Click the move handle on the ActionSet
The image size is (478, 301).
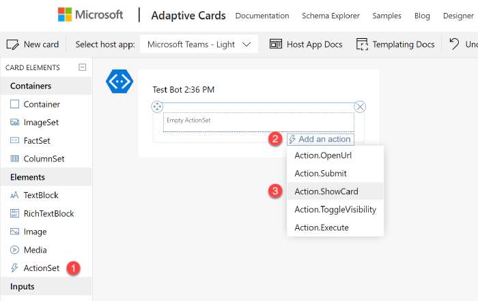[x=156, y=106]
